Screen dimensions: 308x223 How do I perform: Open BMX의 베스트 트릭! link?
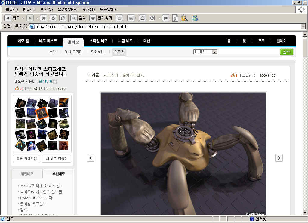point(37,198)
